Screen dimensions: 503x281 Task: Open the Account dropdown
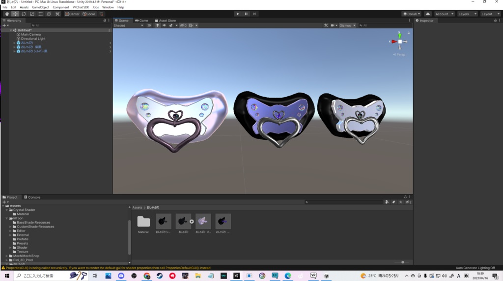pyautogui.click(x=444, y=14)
